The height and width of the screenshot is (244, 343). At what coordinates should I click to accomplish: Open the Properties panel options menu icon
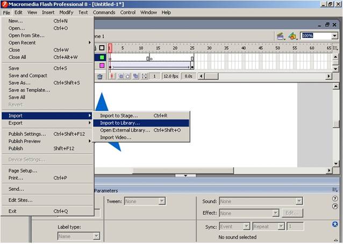pos(335,190)
